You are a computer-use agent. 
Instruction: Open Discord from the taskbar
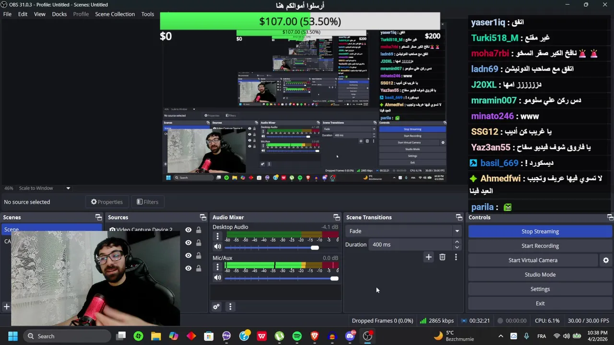point(350,336)
